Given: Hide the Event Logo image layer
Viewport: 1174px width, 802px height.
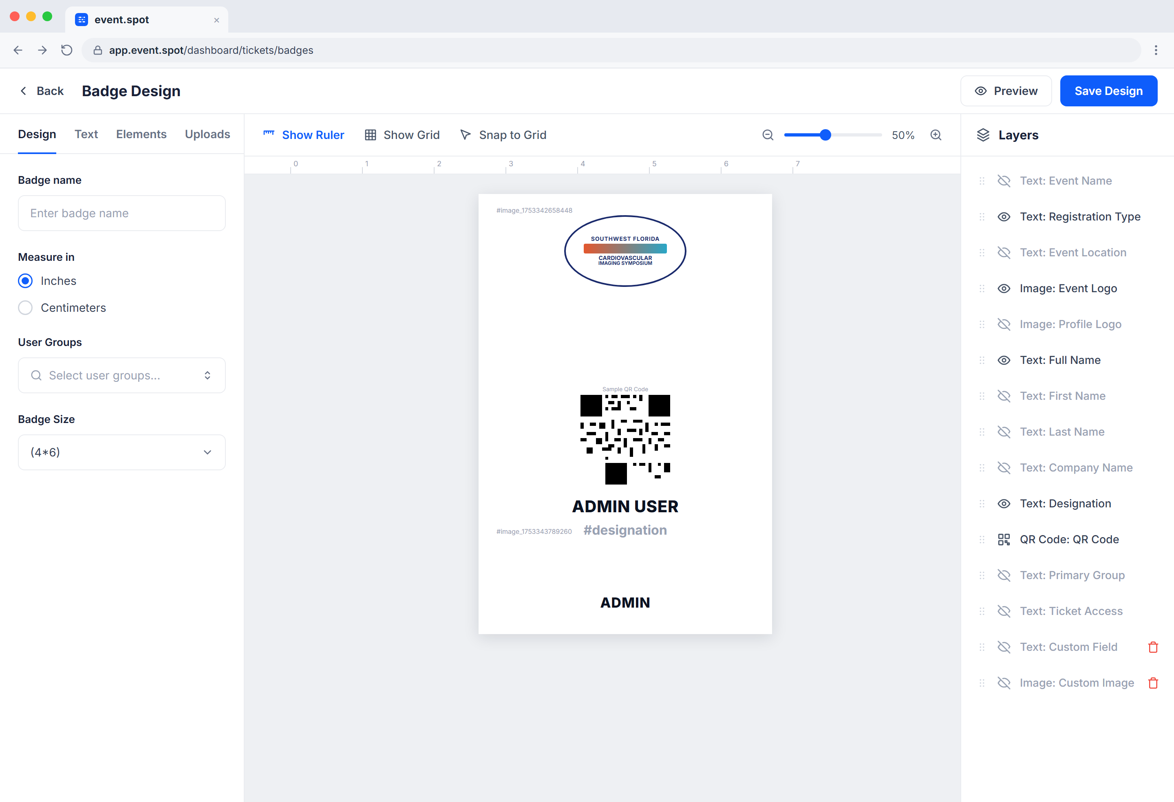Looking at the screenshot, I should coord(1004,289).
